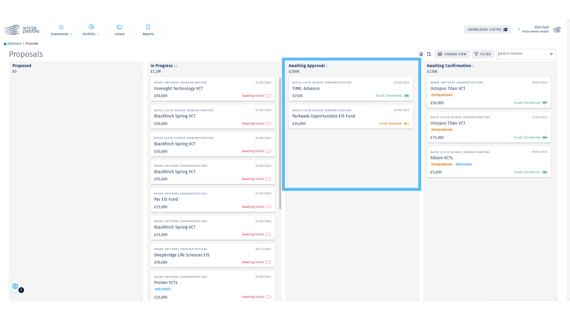Open the Portfolio section icon
The height and width of the screenshot is (320, 570).
(x=91, y=27)
